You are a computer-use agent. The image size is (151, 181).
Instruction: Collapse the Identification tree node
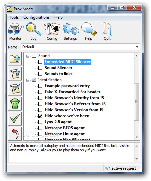[x=28, y=80]
